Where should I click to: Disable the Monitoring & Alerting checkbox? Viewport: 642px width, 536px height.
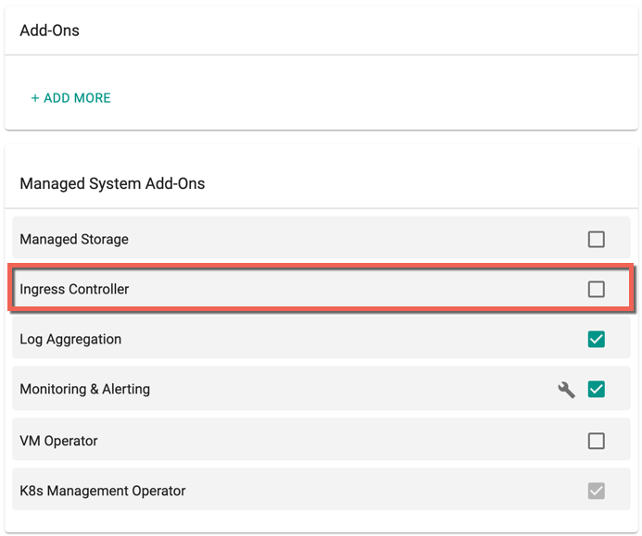tap(597, 389)
